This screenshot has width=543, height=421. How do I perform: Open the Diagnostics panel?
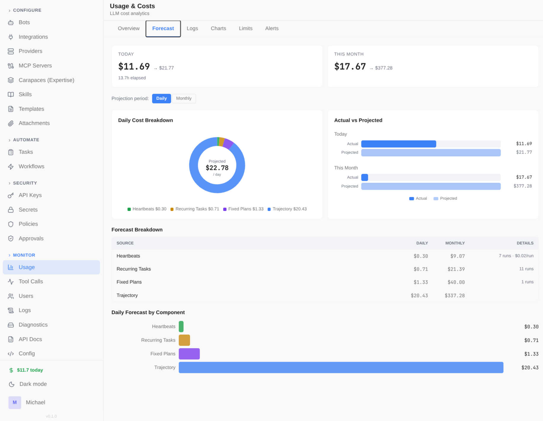coord(33,325)
